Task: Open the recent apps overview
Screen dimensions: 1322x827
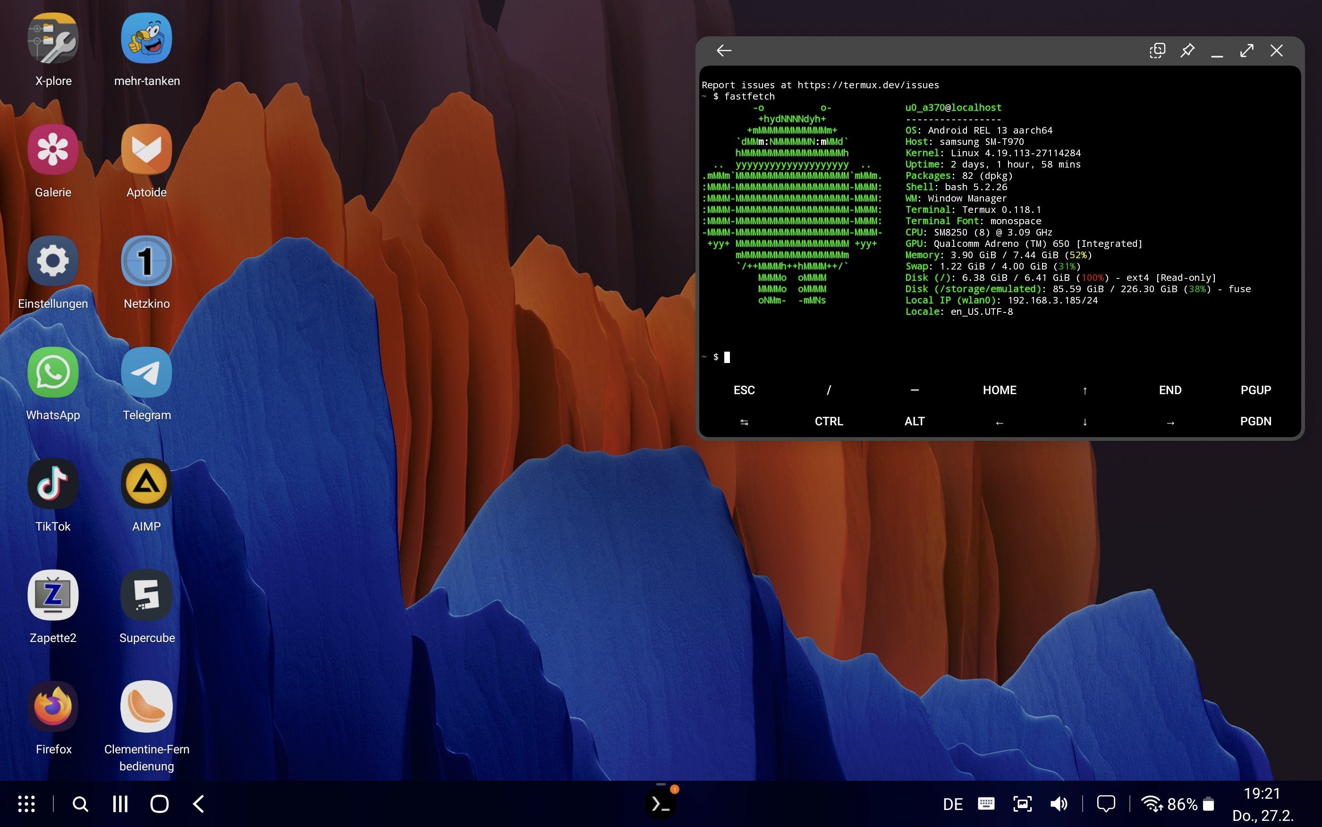Action: [119, 803]
